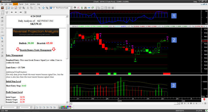
Task: Click the magnifier zoom icon beside crosshair
Action: 47,8
